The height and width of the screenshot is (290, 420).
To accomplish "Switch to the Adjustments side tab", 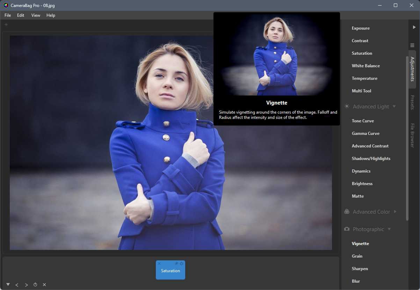I will [x=412, y=69].
